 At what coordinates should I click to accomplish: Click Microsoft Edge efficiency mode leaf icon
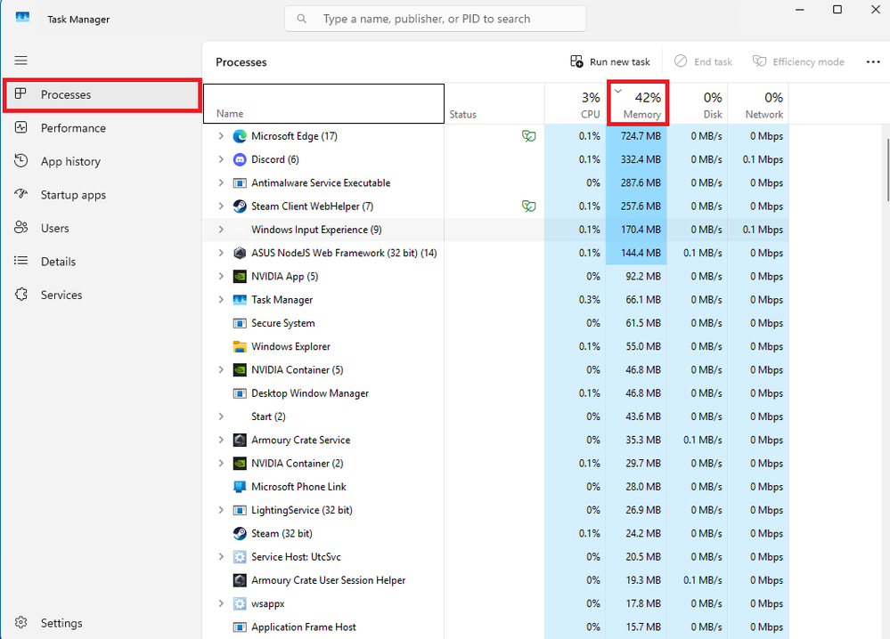(x=528, y=136)
